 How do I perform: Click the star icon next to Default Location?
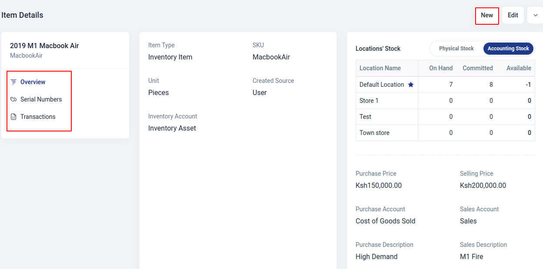tap(410, 84)
